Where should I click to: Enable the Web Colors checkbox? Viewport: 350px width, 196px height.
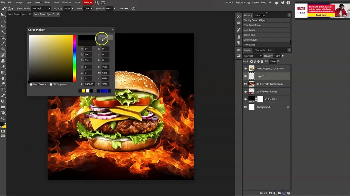[31, 84]
